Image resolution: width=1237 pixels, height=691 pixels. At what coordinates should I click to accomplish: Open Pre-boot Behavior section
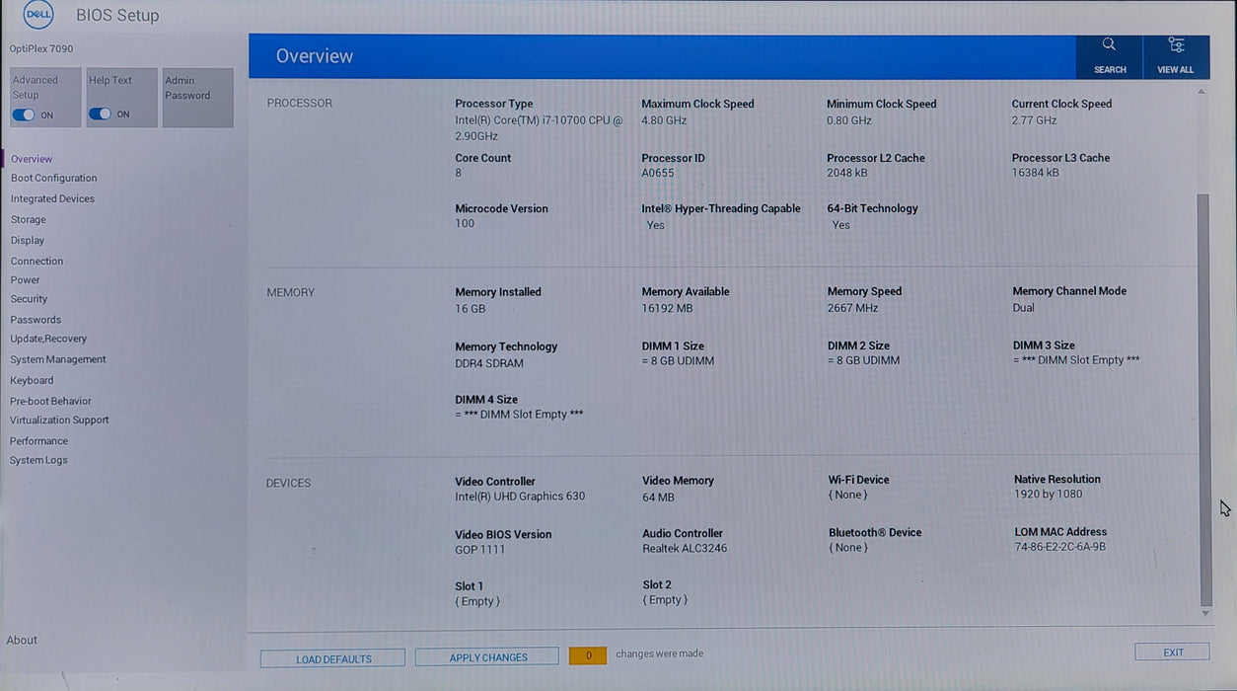click(50, 402)
